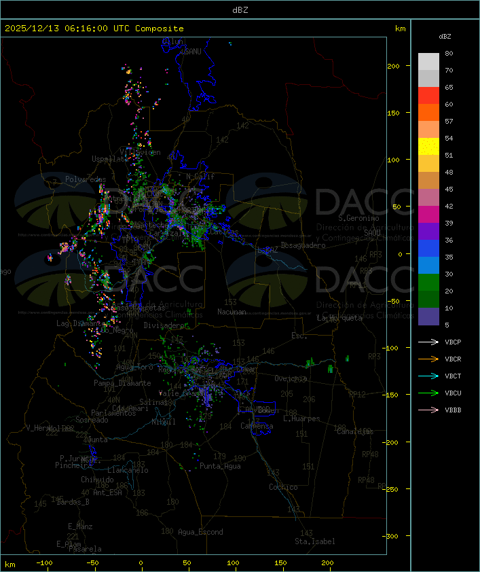The height and width of the screenshot is (572, 480).
Task: Click the 'km' label at the bottom left
Action: (x=10, y=565)
